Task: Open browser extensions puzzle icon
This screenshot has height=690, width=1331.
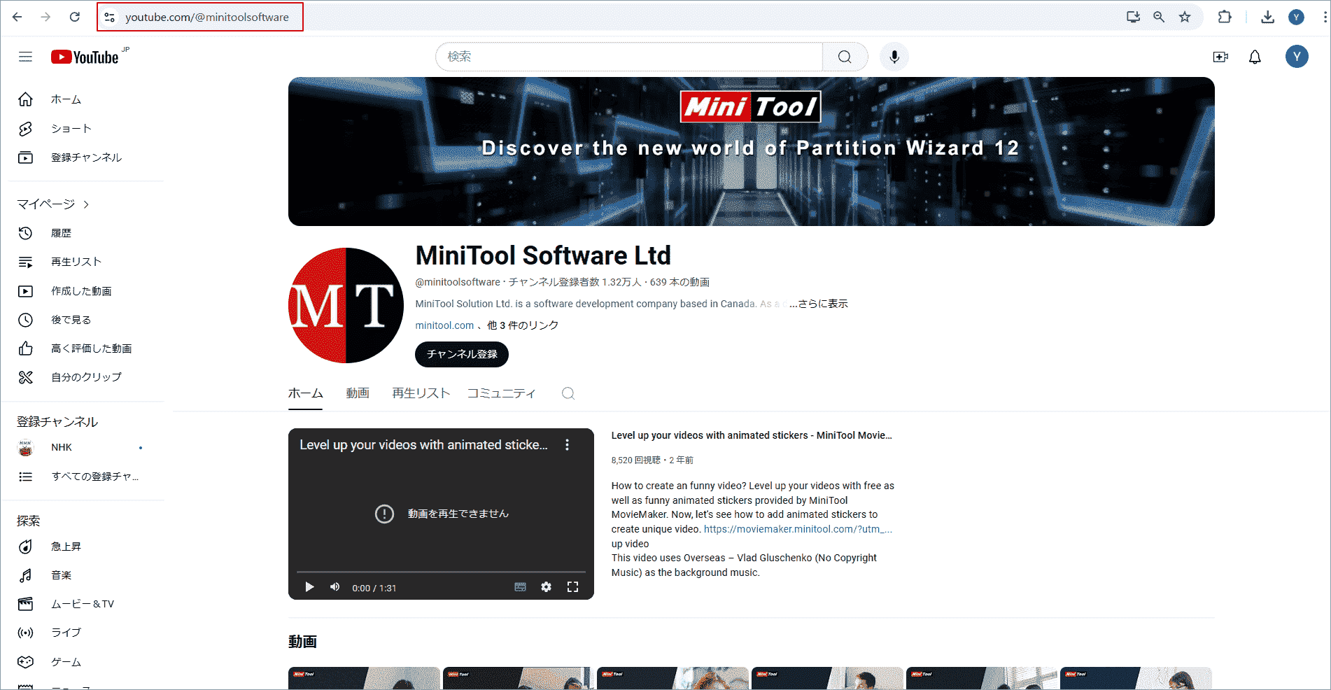Action: [1225, 17]
